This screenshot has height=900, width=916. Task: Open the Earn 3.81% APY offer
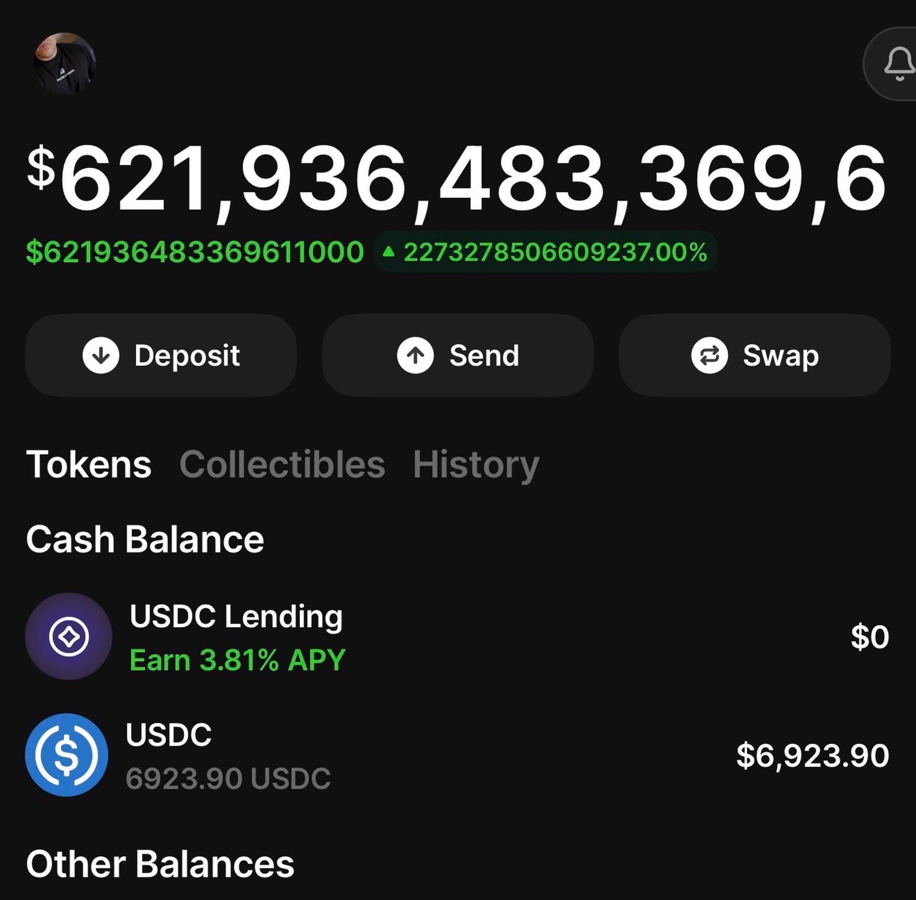pyautogui.click(x=237, y=660)
